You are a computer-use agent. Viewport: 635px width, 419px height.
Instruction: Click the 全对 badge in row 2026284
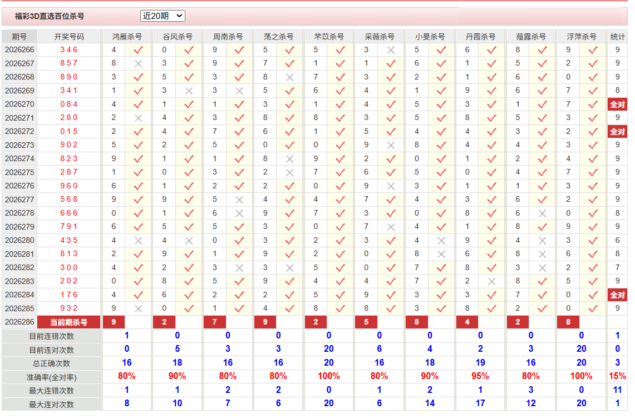click(x=617, y=295)
